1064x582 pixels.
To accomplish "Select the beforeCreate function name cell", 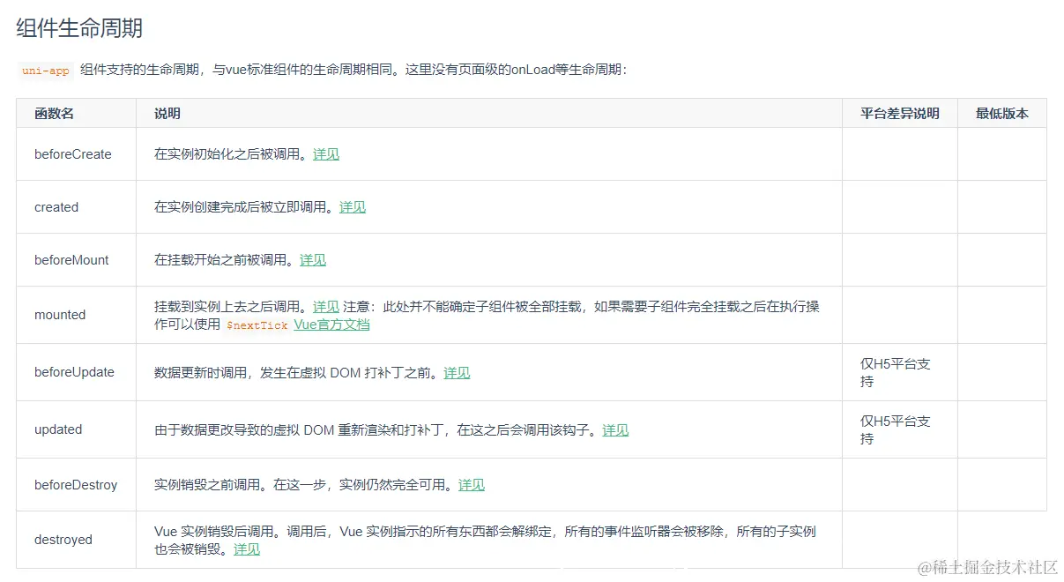I will click(x=72, y=153).
